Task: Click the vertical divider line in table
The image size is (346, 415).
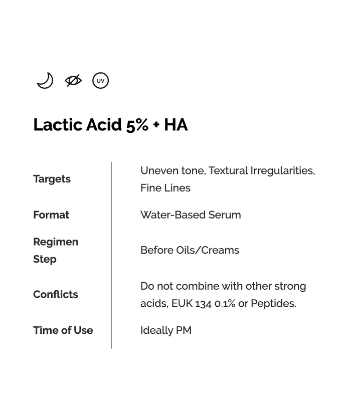Action: tap(111, 255)
